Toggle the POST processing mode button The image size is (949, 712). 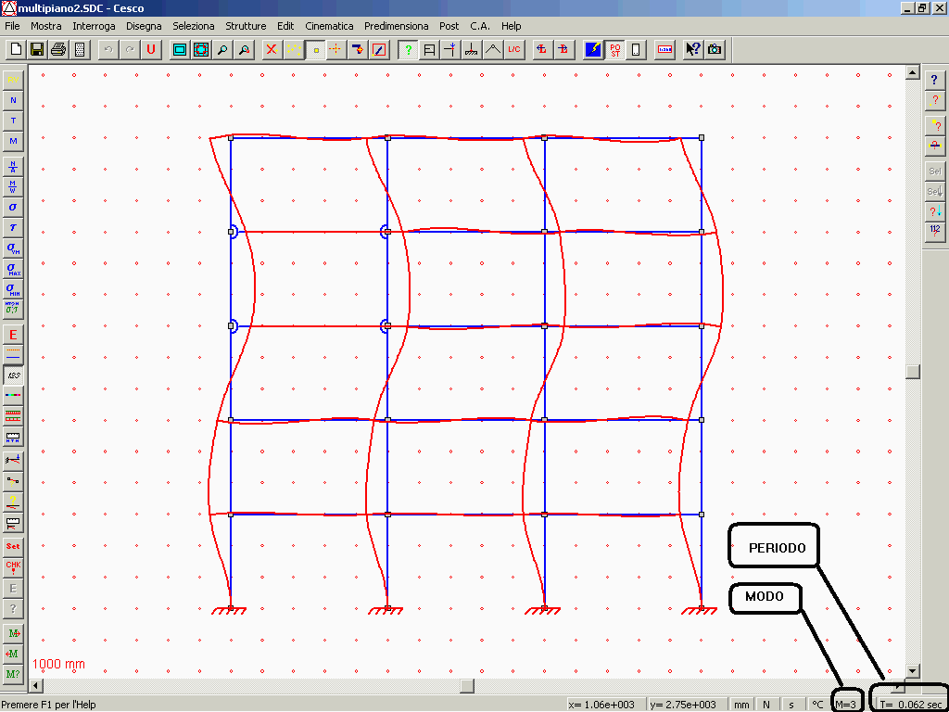pyautogui.click(x=615, y=50)
